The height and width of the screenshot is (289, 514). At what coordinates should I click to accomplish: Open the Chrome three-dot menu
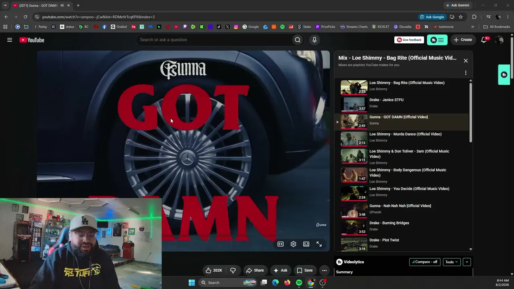point(508,17)
